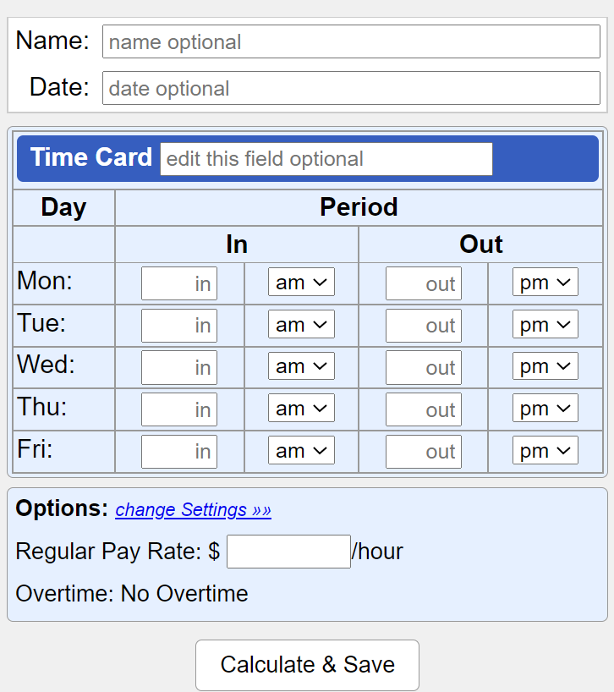Click the Regular Pay Rate field
The image size is (614, 692).
[x=288, y=552]
